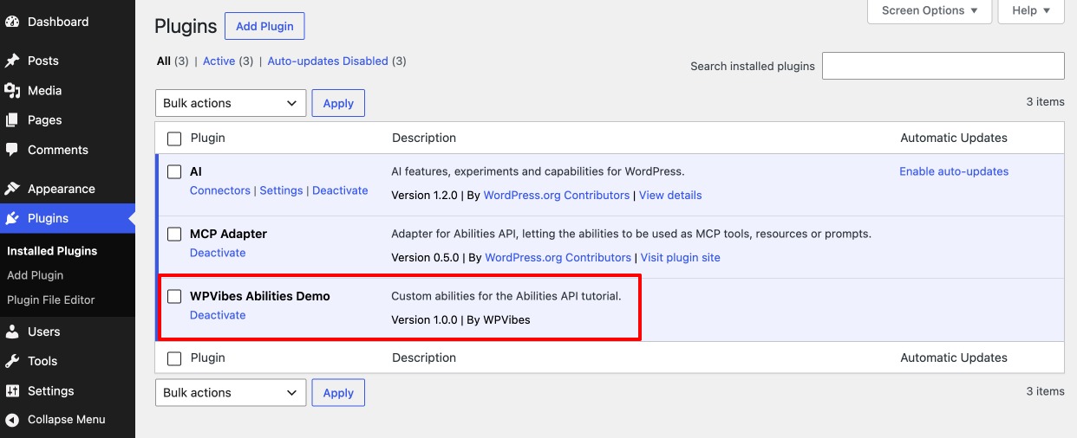Click the Add Plugin button beside heading
The image size is (1077, 438).
pos(264,26)
